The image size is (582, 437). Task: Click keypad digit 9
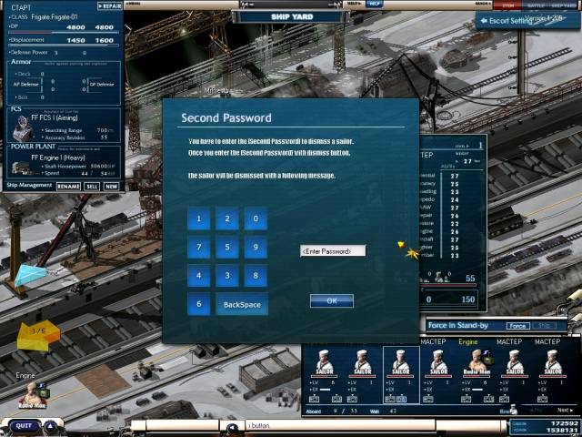coord(256,247)
